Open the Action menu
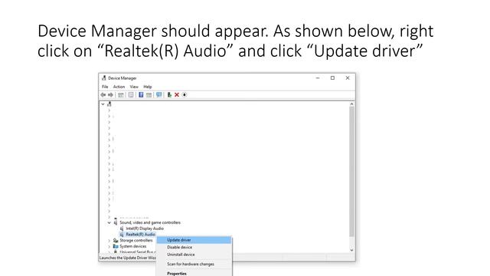The height and width of the screenshot is (276, 490). point(119,87)
